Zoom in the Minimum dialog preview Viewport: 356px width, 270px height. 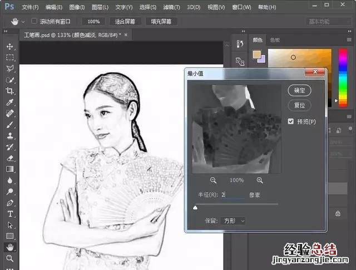[260, 180]
